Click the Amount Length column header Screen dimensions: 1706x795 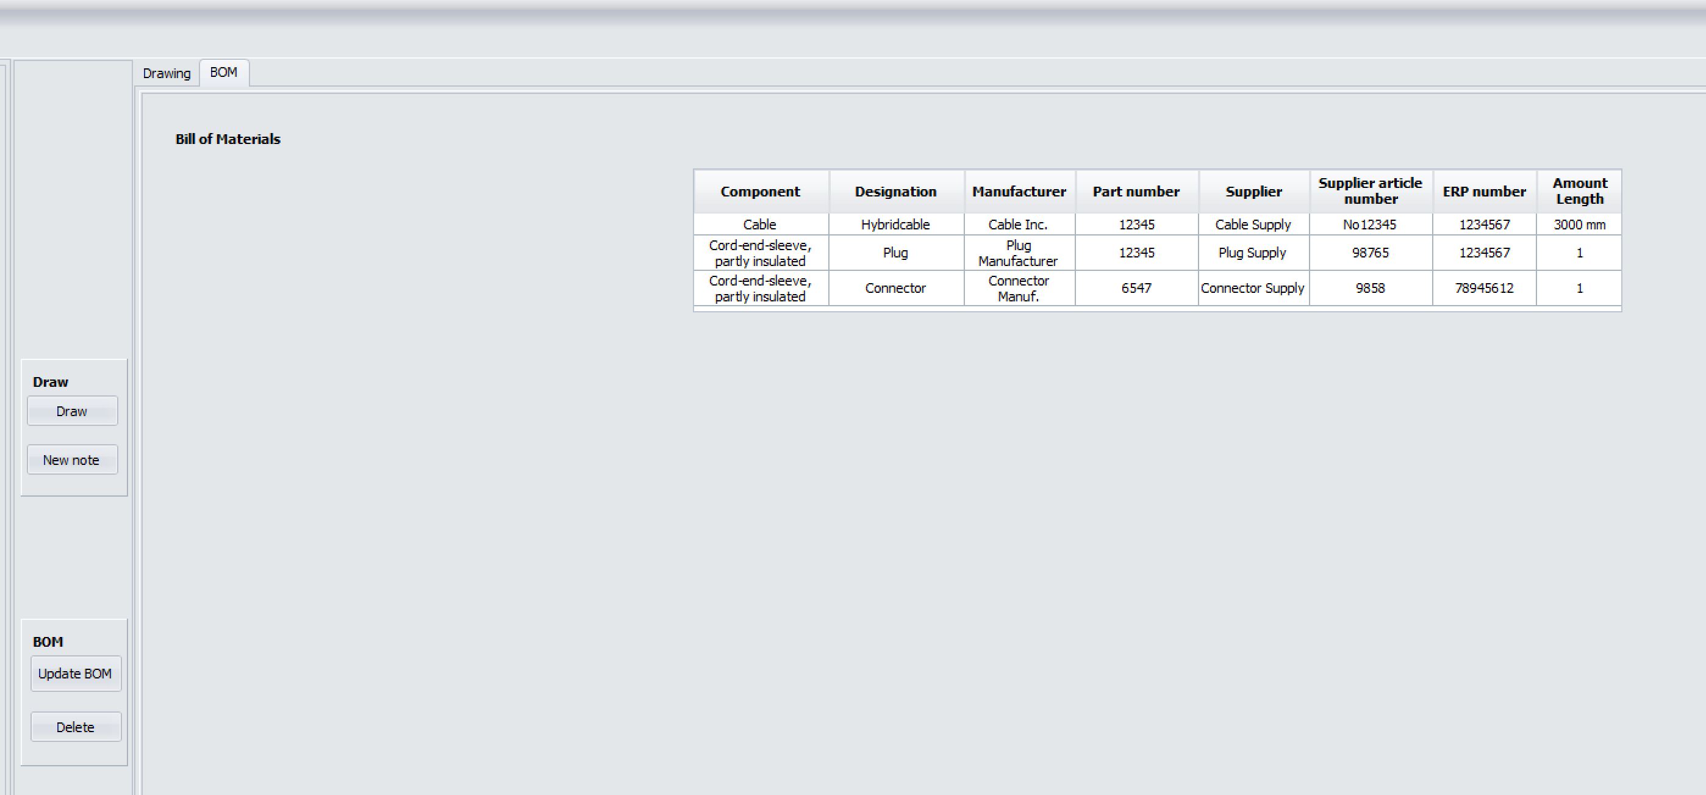click(x=1580, y=191)
